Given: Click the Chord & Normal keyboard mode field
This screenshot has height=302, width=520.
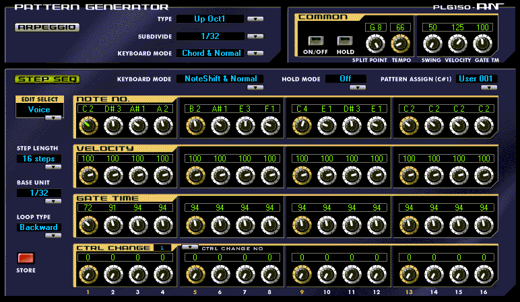Looking at the screenshot, I should [210, 53].
